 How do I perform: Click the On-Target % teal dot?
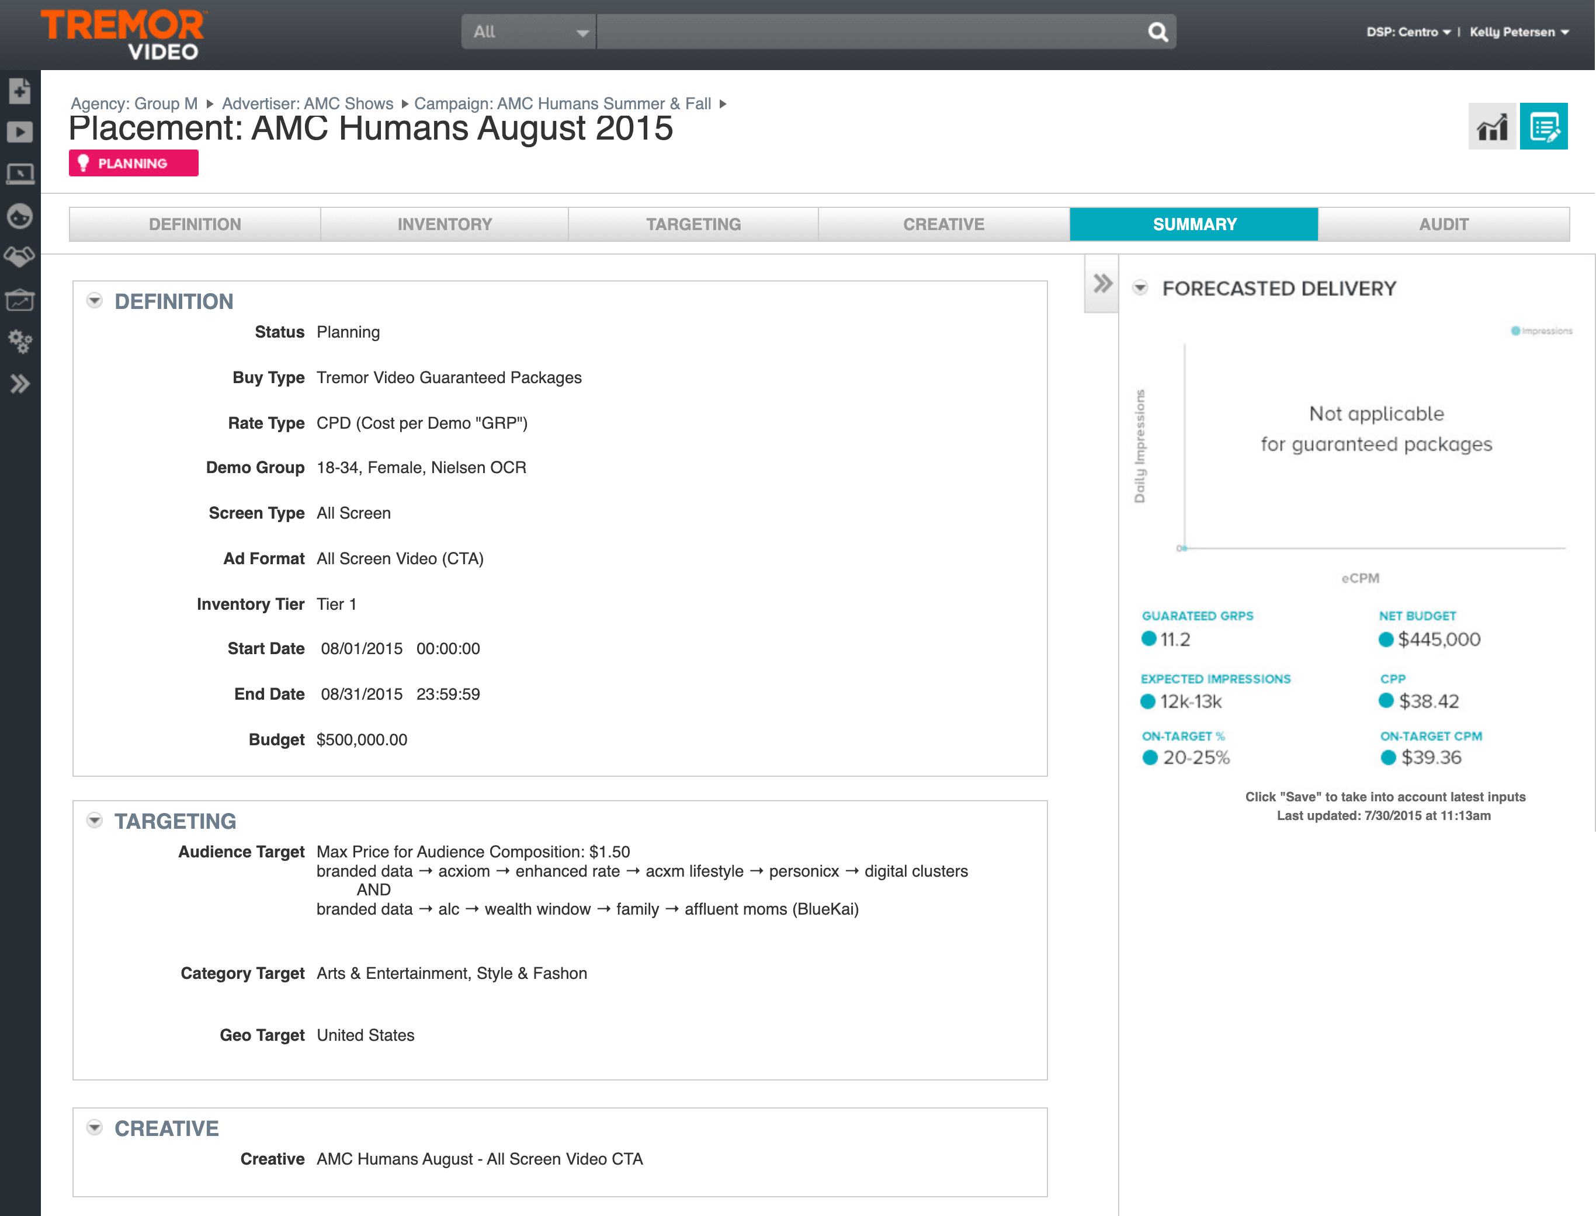point(1150,758)
